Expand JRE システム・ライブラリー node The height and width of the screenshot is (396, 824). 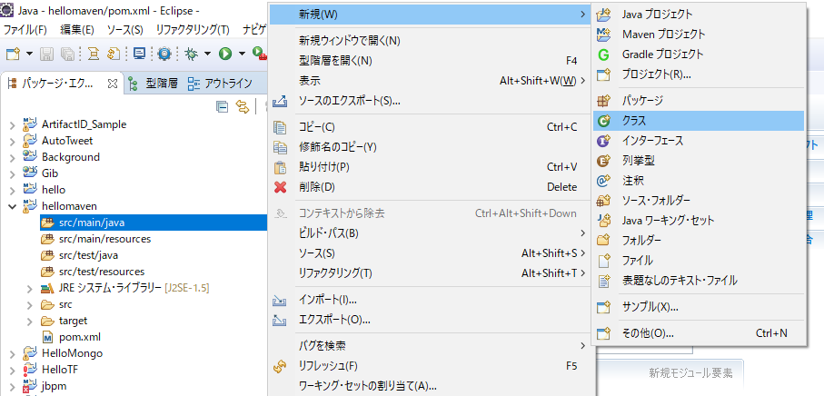(x=30, y=288)
